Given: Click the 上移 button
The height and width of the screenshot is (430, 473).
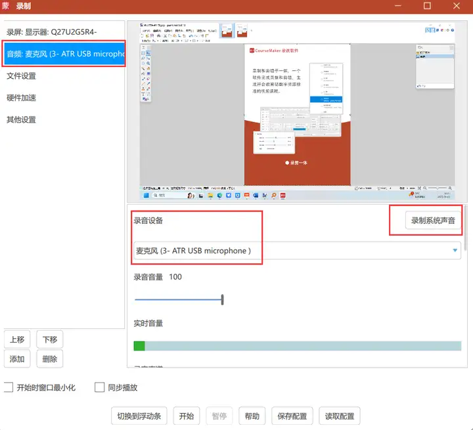Looking at the screenshot, I should click(x=17, y=339).
